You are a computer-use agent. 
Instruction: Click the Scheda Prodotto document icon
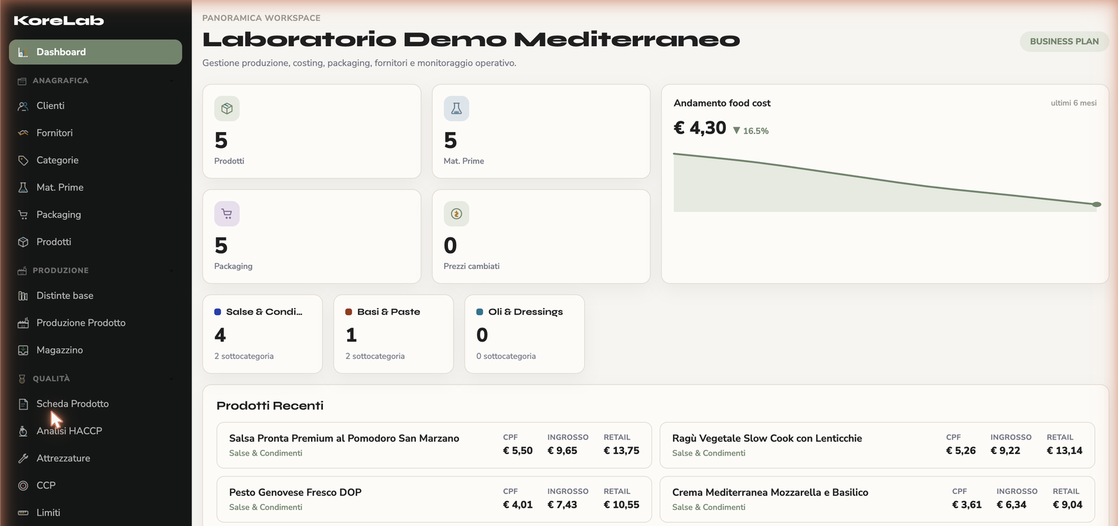23,404
